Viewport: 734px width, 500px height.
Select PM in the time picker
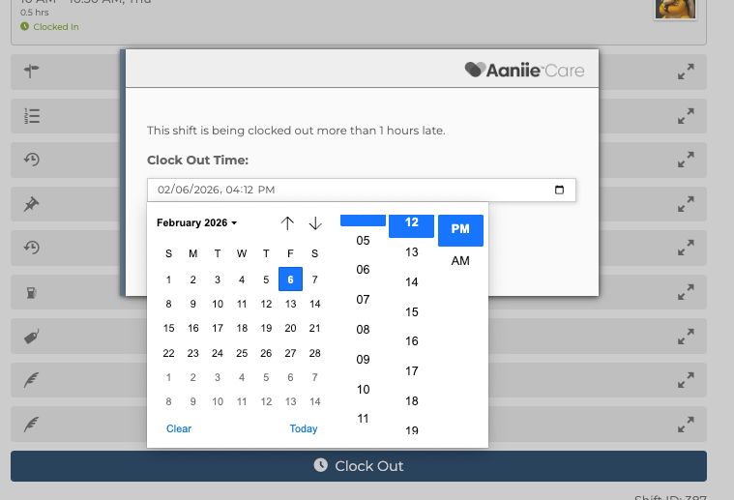click(x=460, y=229)
